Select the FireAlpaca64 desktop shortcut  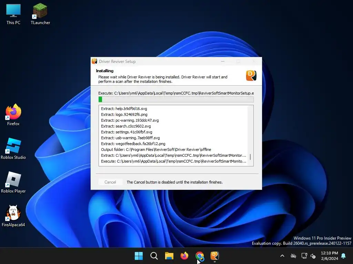(x=13, y=216)
